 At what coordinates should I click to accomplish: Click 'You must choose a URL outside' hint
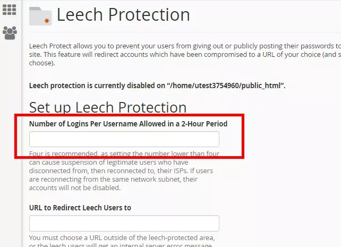pyautogui.click(x=122, y=237)
